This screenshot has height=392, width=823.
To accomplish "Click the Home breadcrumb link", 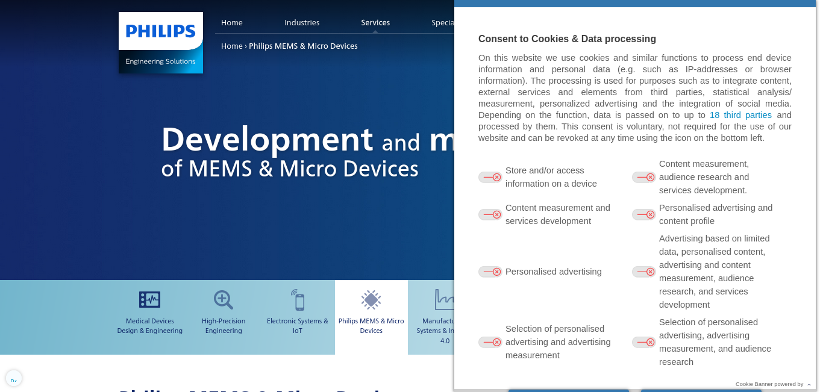I will (232, 46).
